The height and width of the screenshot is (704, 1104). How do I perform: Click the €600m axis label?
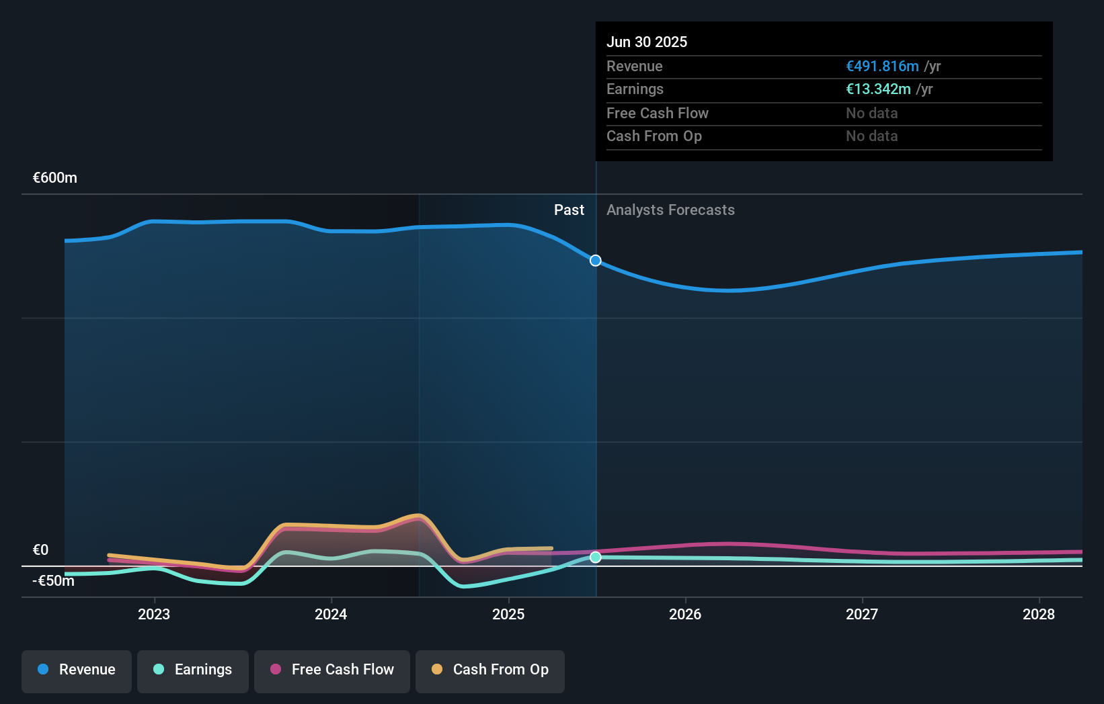[x=54, y=178]
